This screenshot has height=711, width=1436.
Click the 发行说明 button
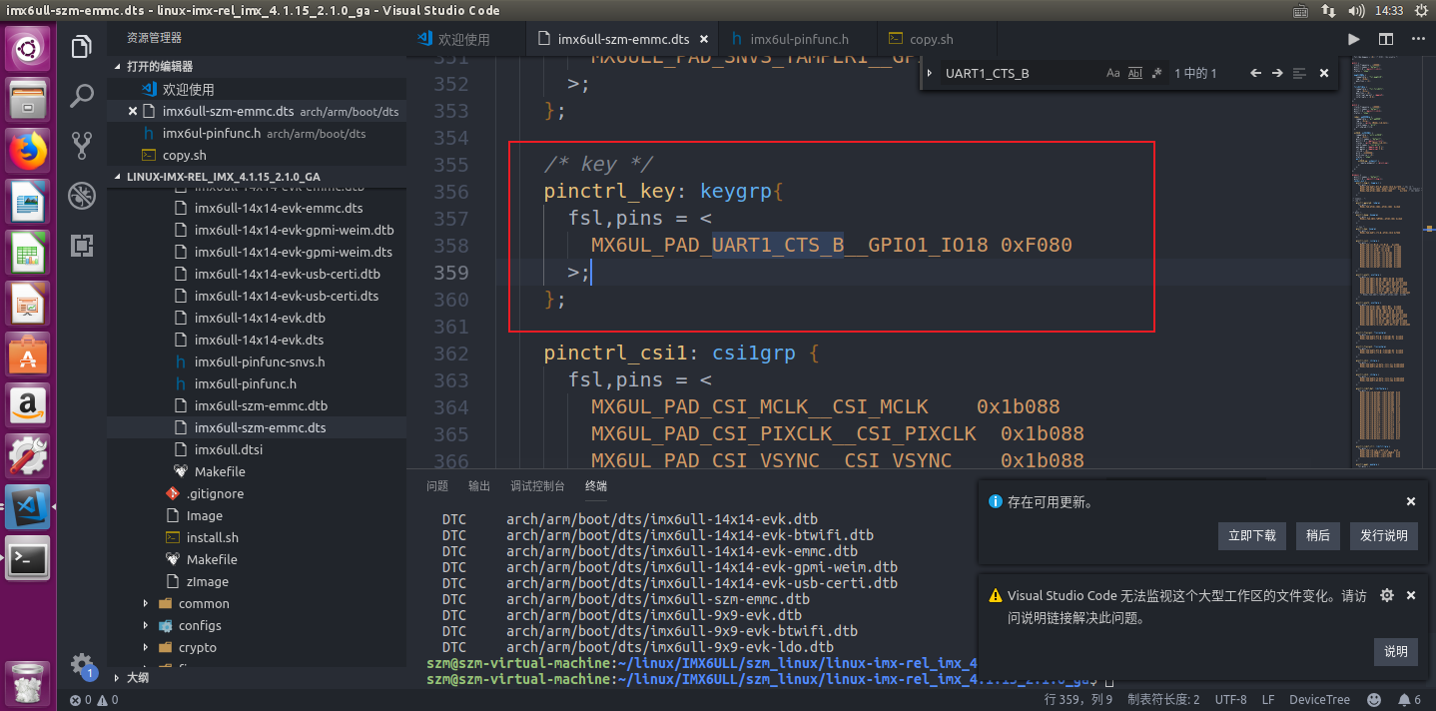1384,535
